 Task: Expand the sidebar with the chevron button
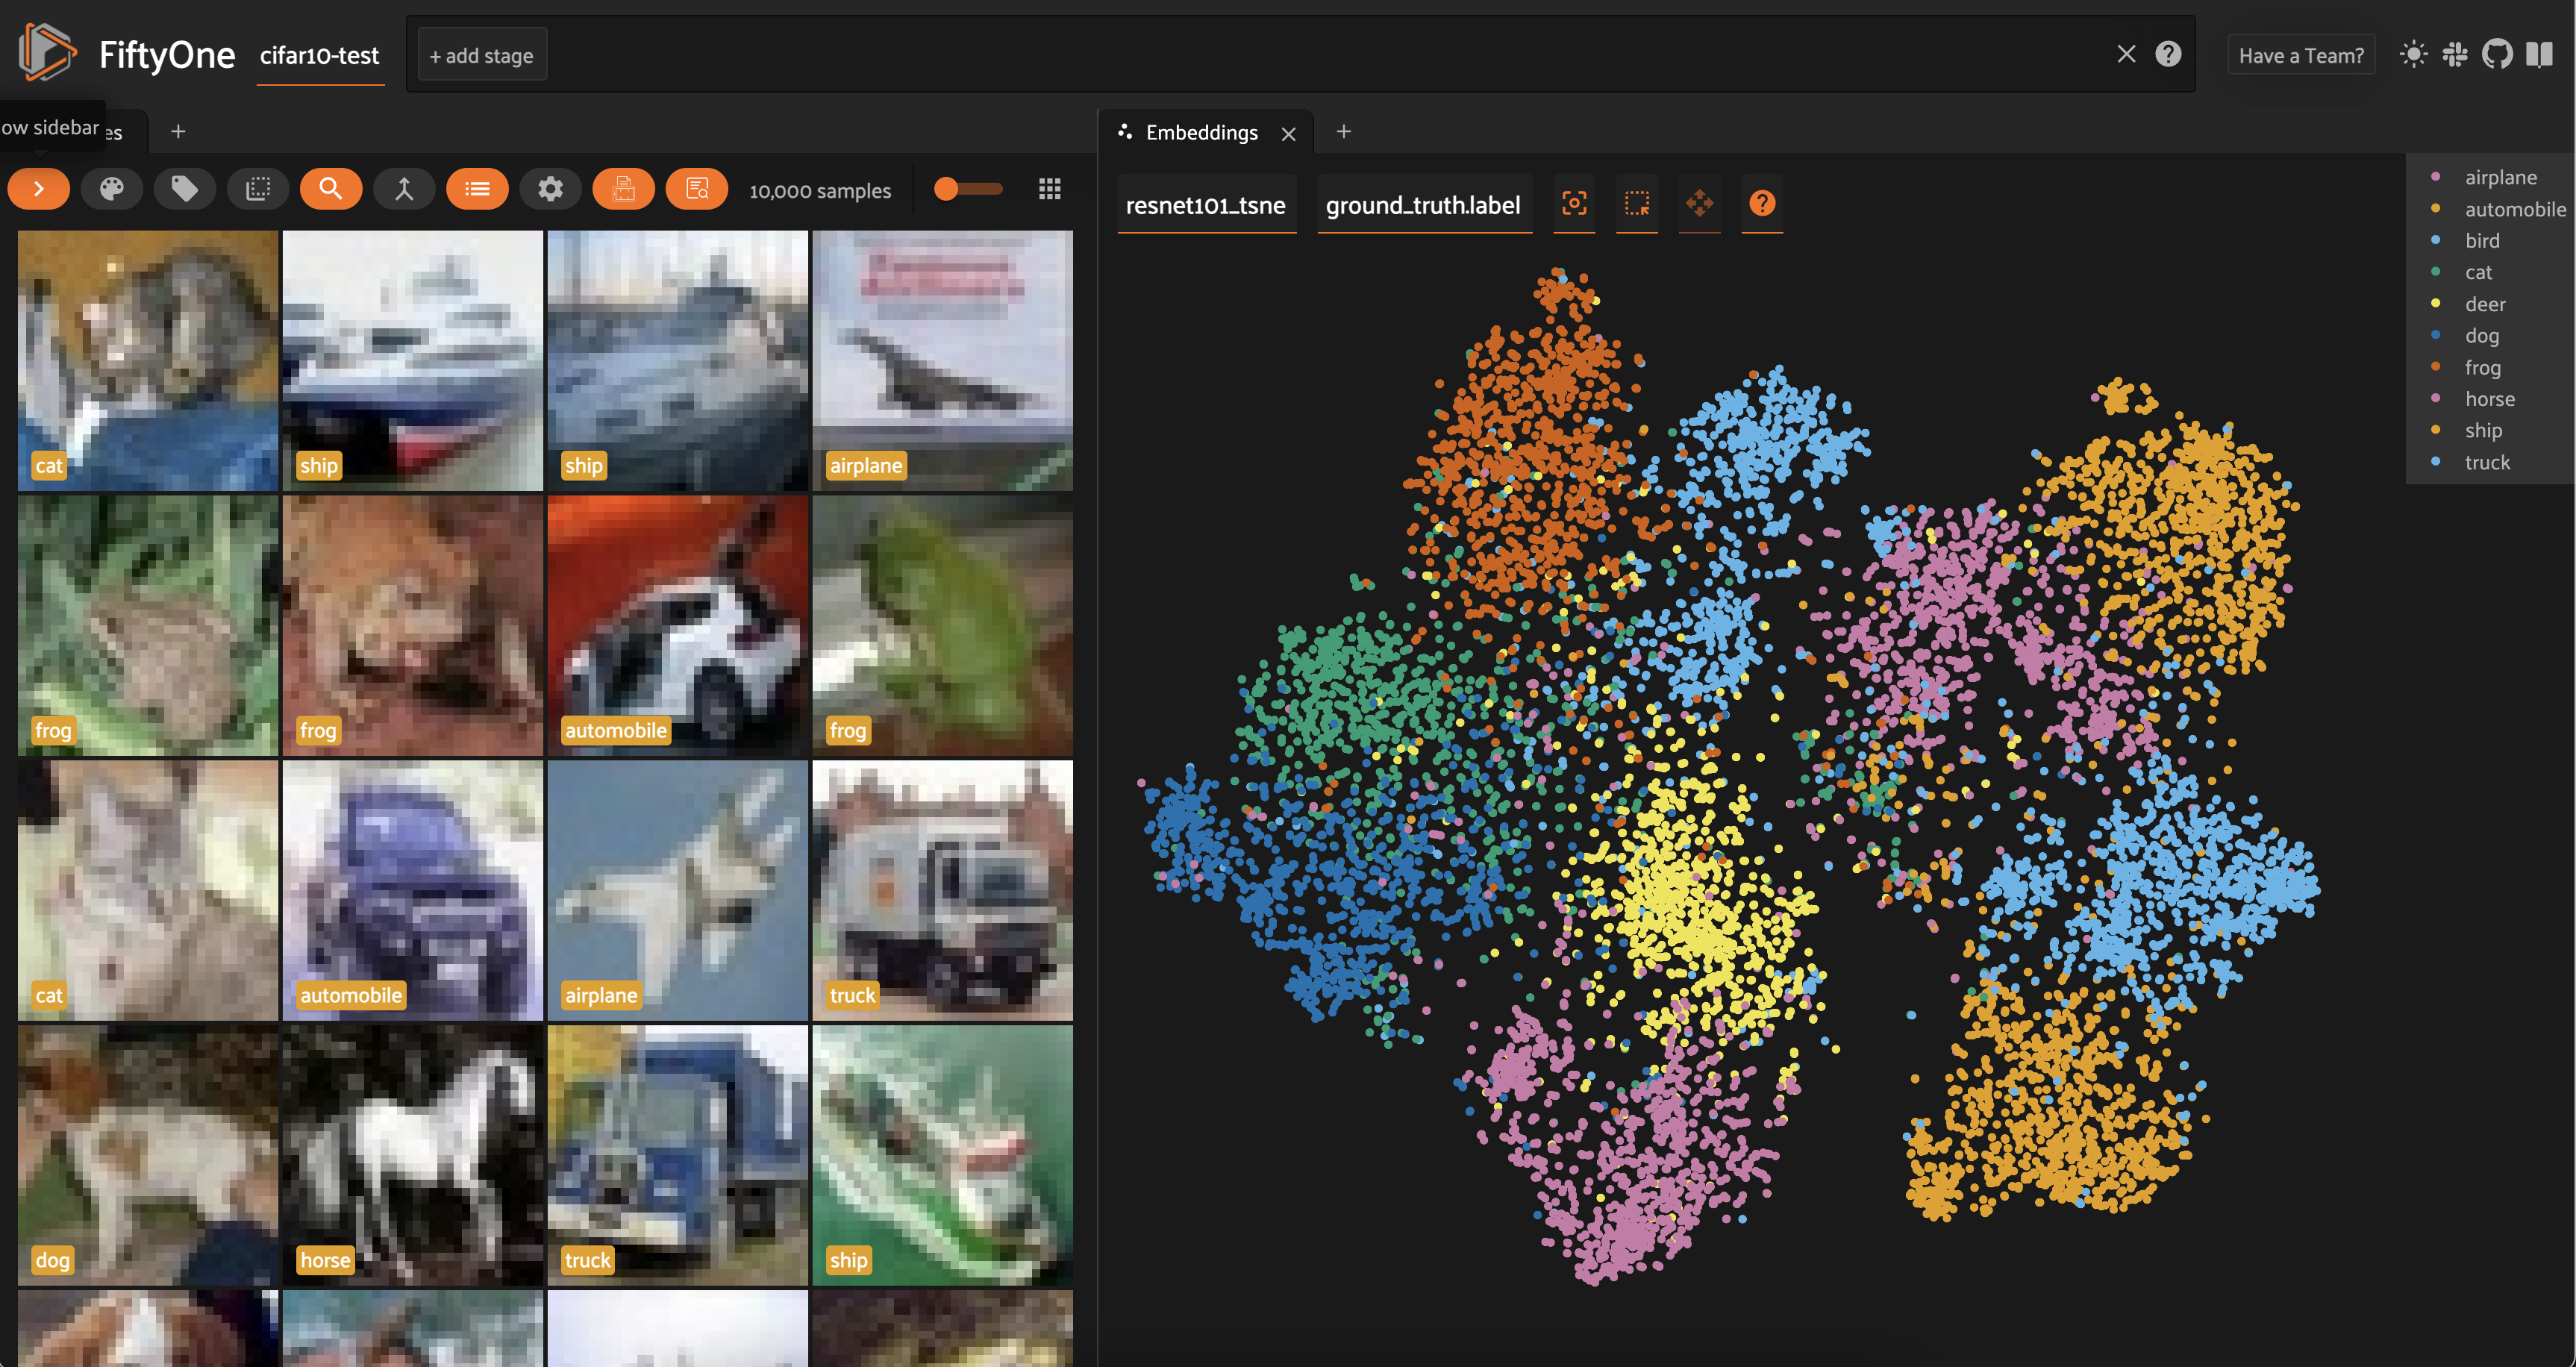[x=38, y=189]
